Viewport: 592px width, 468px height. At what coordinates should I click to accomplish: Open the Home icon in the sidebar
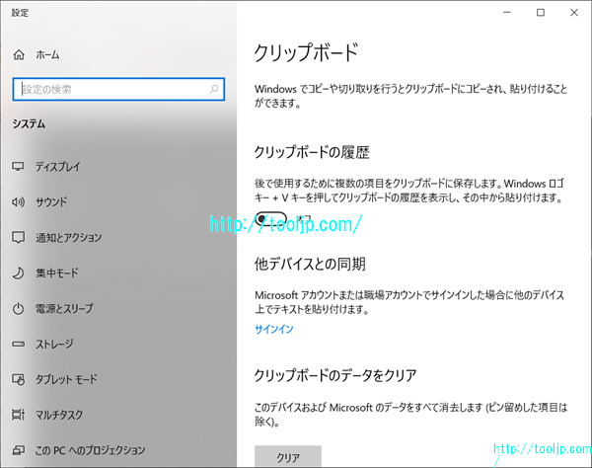pos(19,55)
